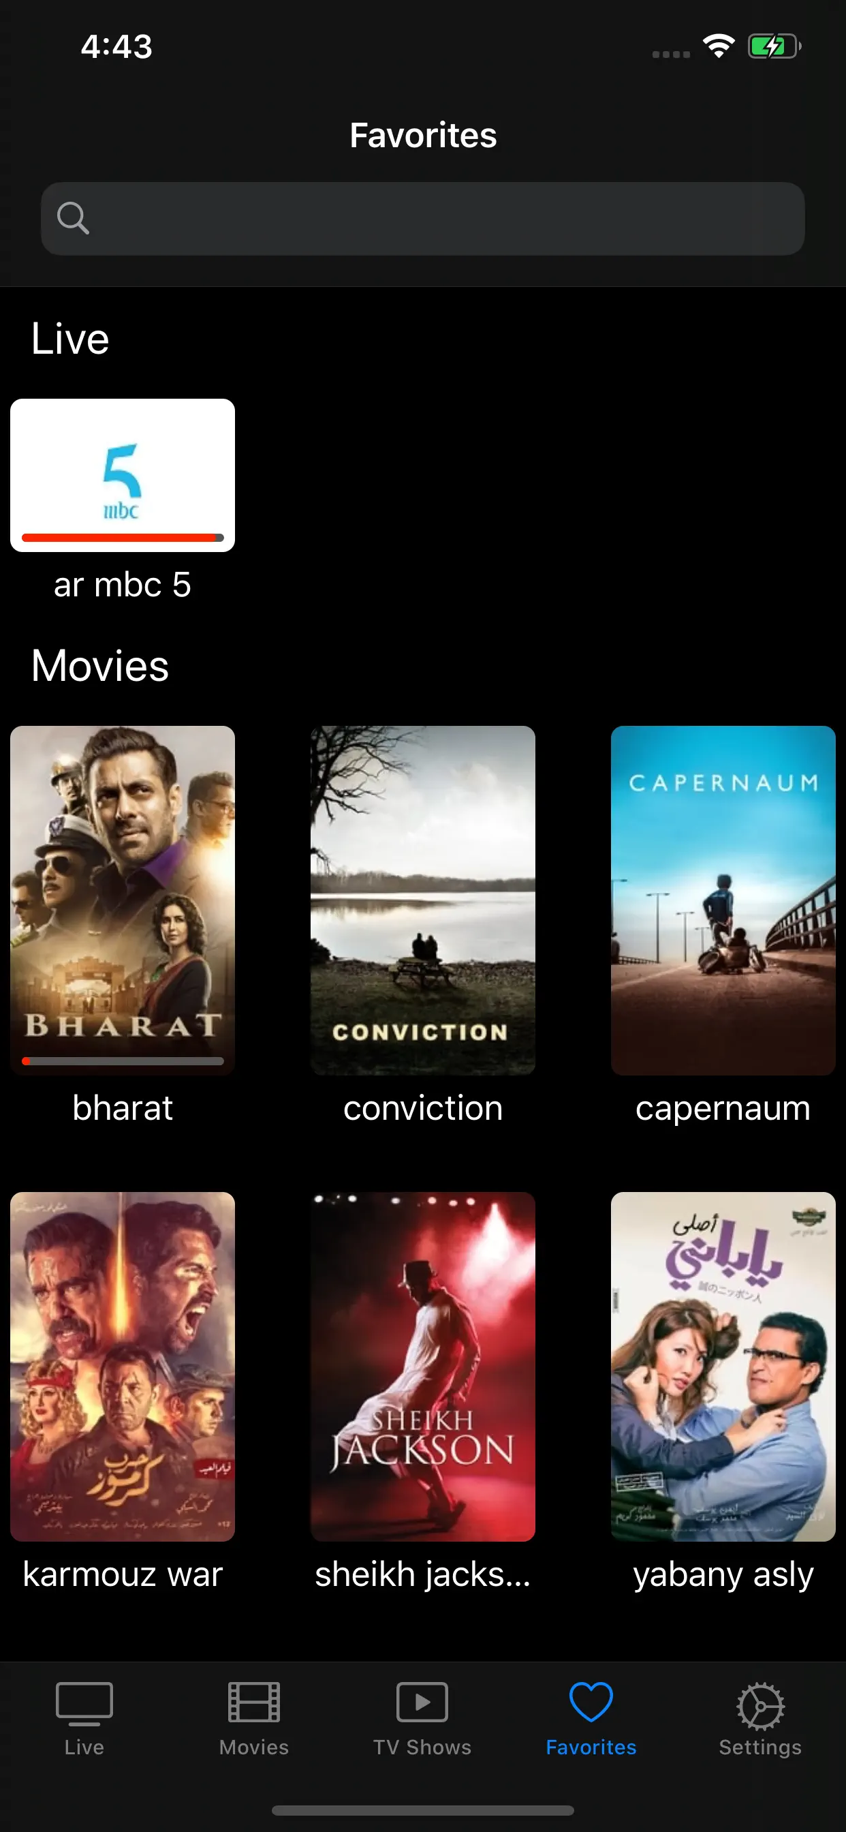The height and width of the screenshot is (1832, 846).
Task: Open the Sheikh Jackson movie poster
Action: point(423,1367)
